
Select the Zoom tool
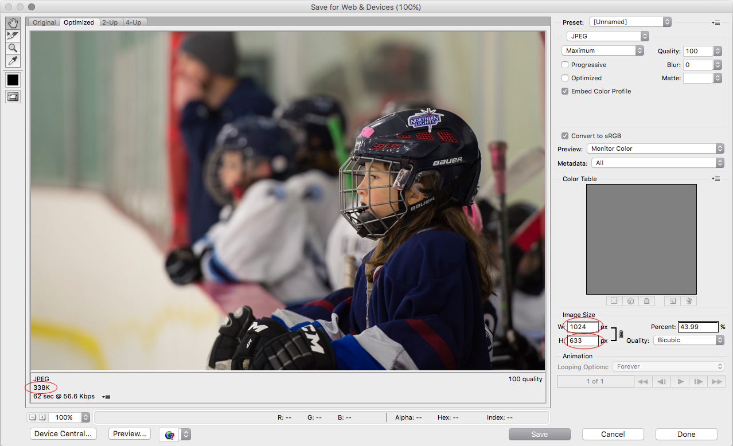(x=13, y=49)
